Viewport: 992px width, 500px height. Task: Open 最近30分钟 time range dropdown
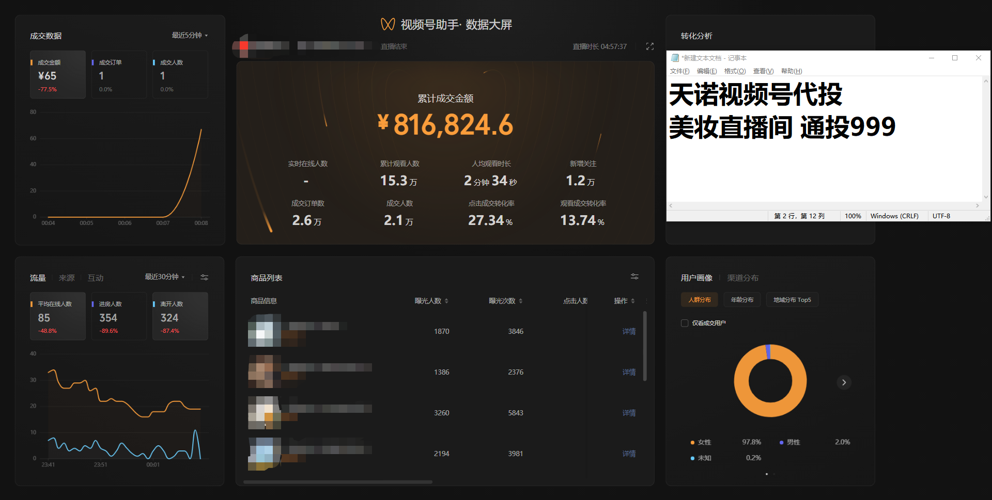(x=165, y=277)
